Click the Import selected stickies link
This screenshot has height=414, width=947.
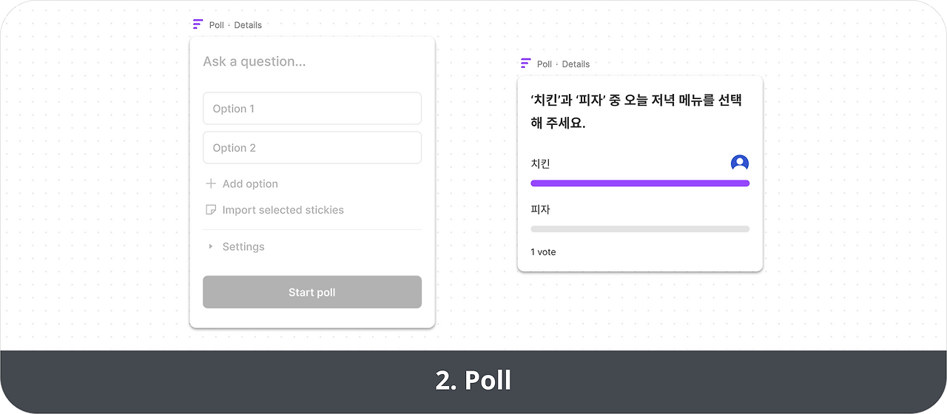(x=283, y=210)
